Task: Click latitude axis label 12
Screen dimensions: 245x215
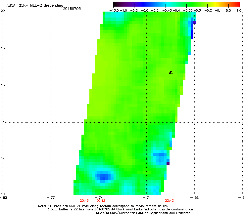Action: click(3, 158)
